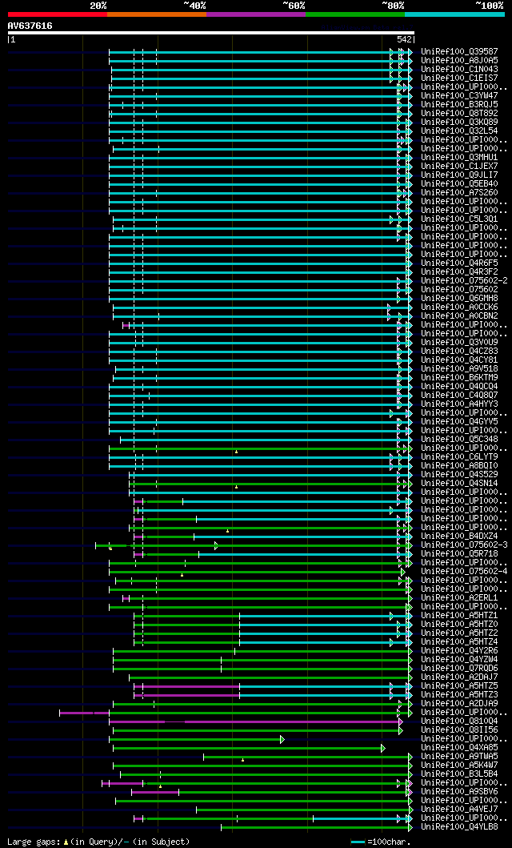Screen dimensions: 512x848
Task: Select the UniRef100_A9TWA5 label
Action: tap(460, 757)
